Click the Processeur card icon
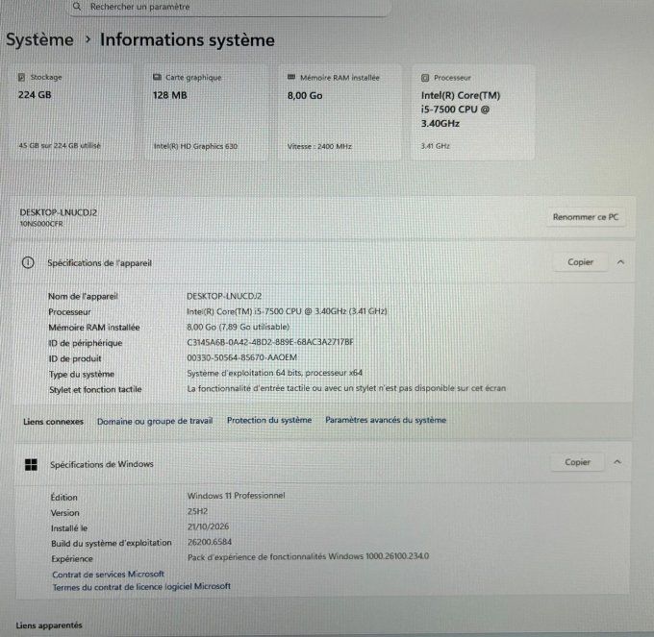 click(425, 78)
